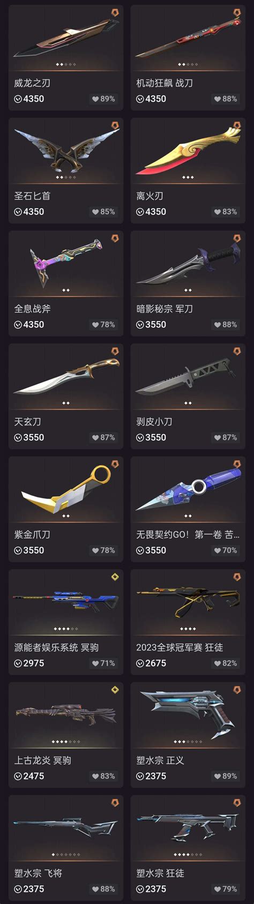Click the tier badge icon on 威龙之刃 card
Viewport: 254px width, 904px height.
115,12
